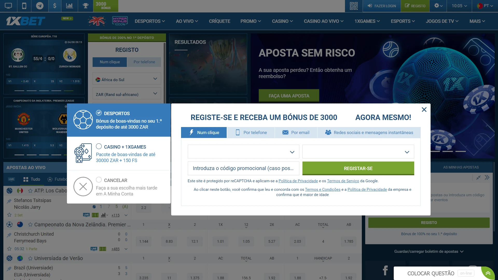Screen dimensions: 498x280
Task: Expand the 1XGames menu
Action: (367, 21)
